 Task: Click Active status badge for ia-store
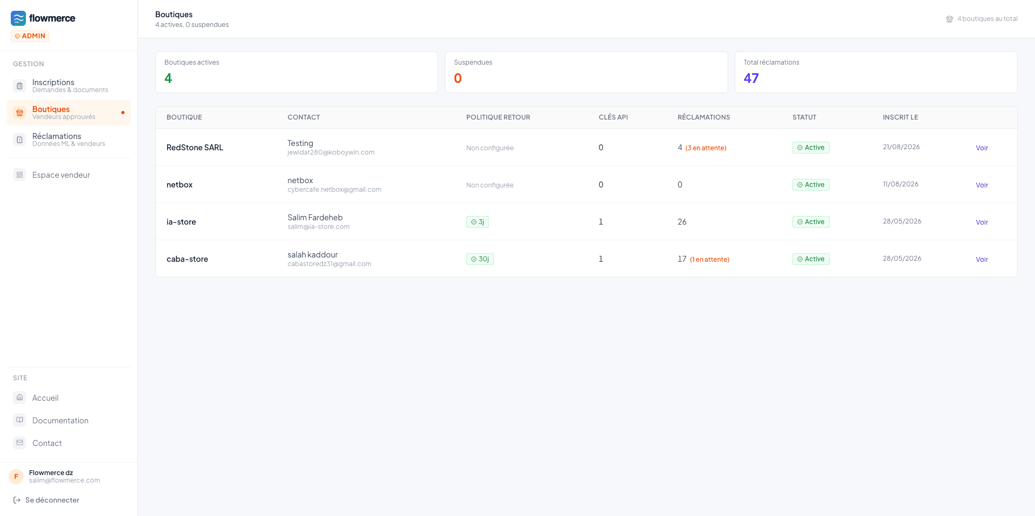(811, 222)
